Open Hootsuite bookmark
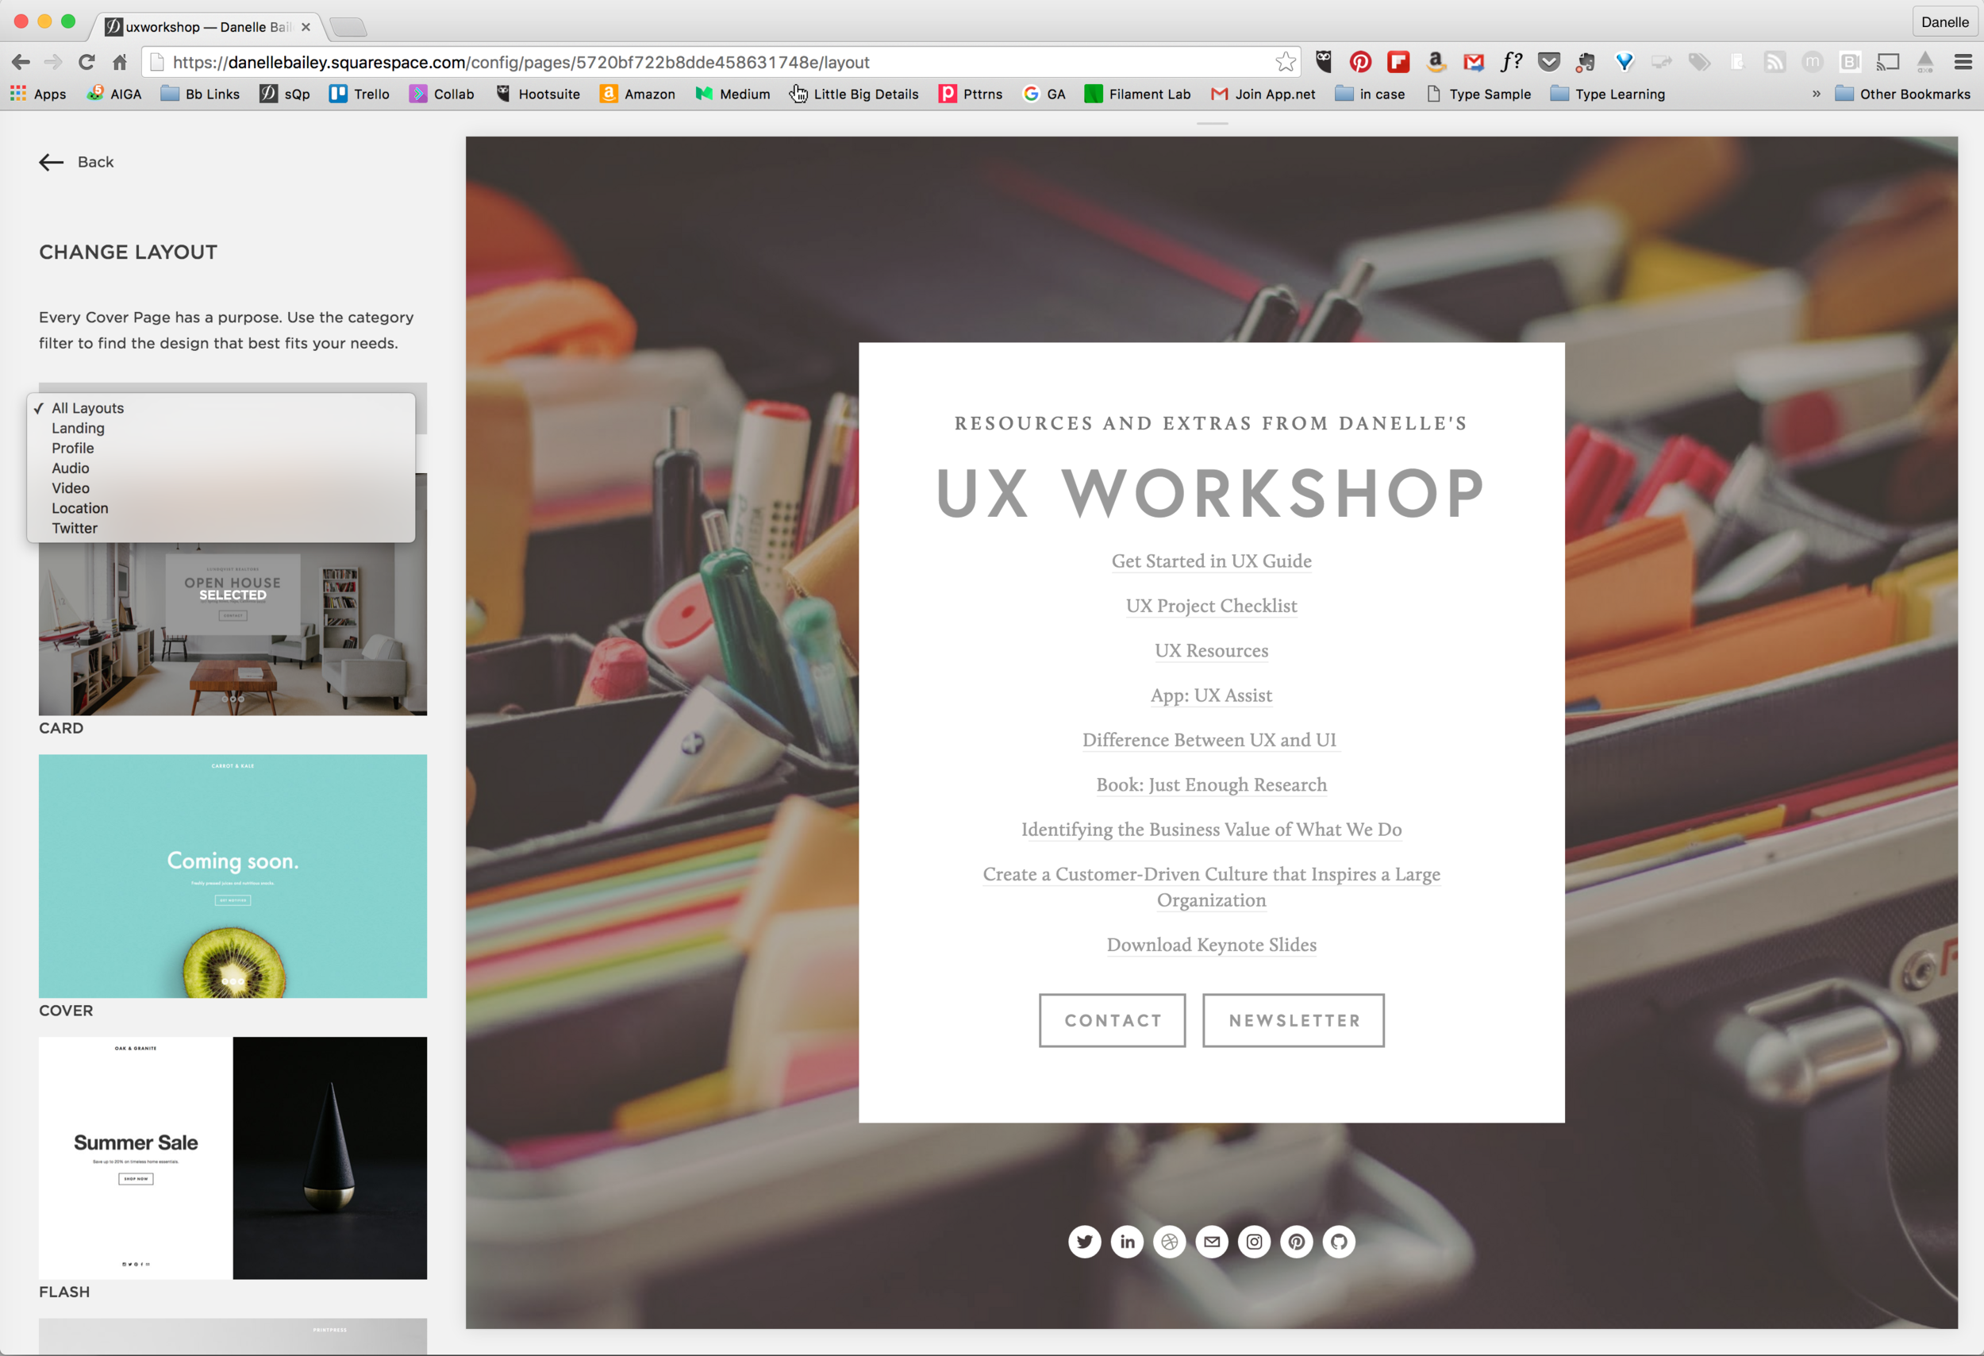 pyautogui.click(x=538, y=94)
